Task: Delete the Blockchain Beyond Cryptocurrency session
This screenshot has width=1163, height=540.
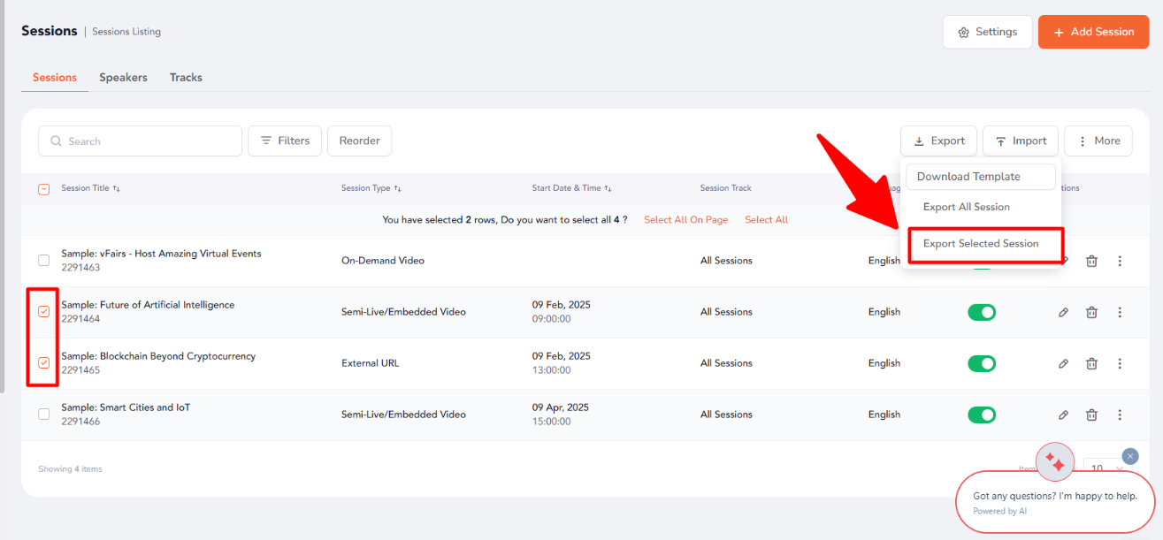Action: point(1092,363)
